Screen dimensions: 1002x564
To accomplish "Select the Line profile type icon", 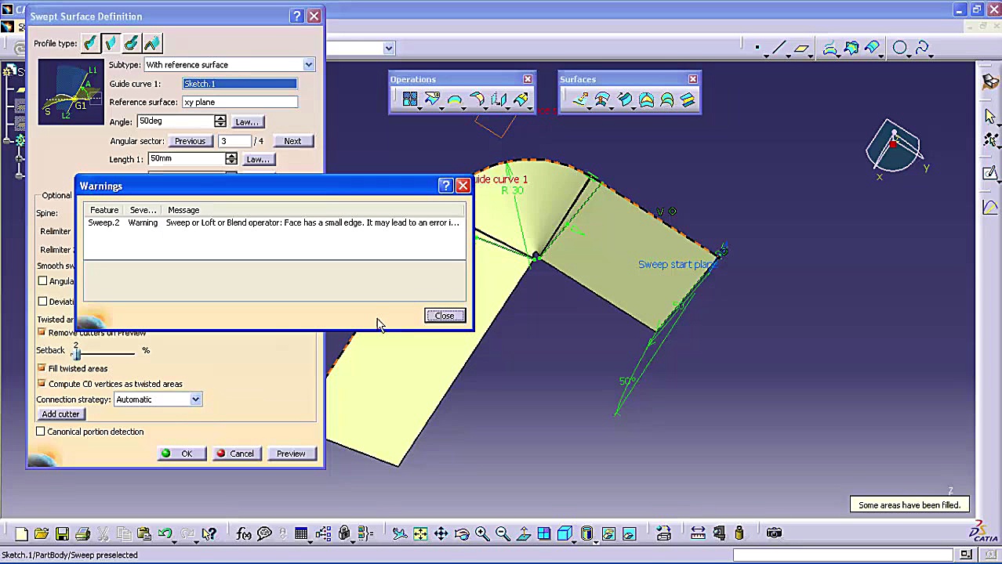I will point(111,43).
